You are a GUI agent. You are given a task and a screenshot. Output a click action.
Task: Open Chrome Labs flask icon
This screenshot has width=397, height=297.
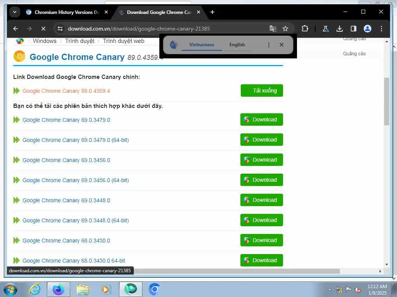(x=326, y=29)
